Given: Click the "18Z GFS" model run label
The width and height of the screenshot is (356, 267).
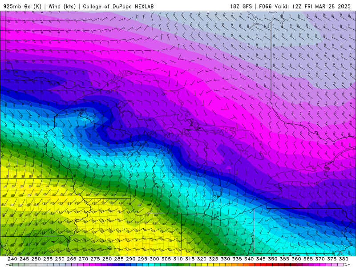Looking at the screenshot, I should [x=241, y=6].
